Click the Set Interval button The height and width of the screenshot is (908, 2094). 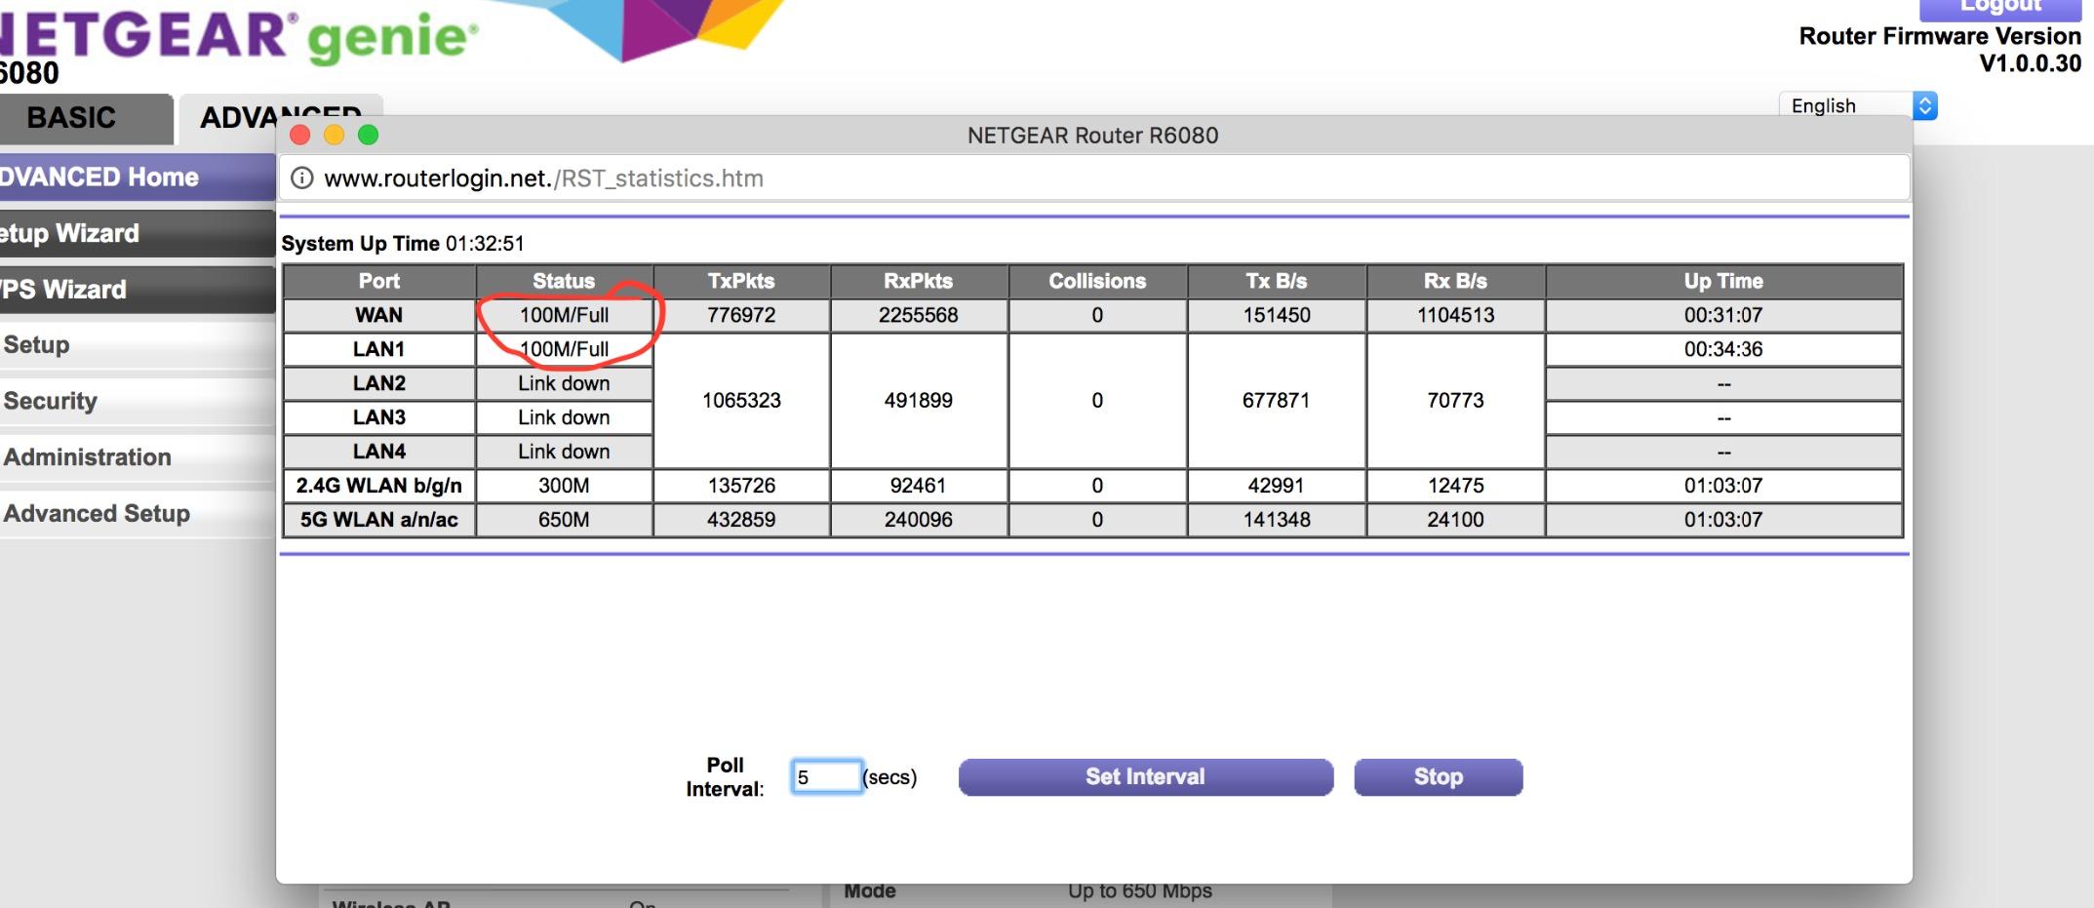[x=1145, y=777]
